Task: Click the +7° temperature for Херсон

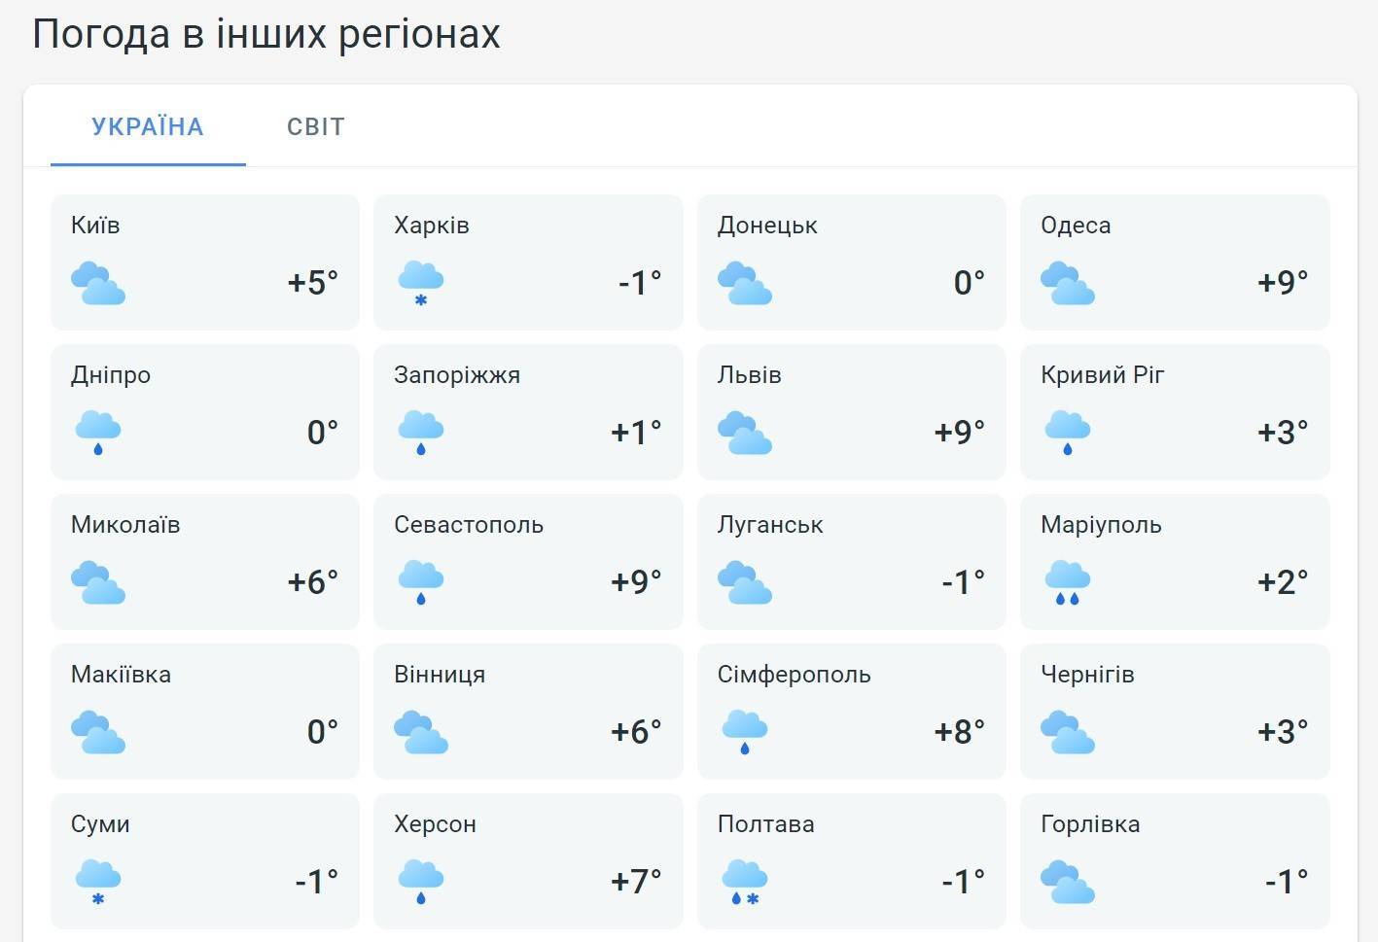Action: [x=636, y=882]
